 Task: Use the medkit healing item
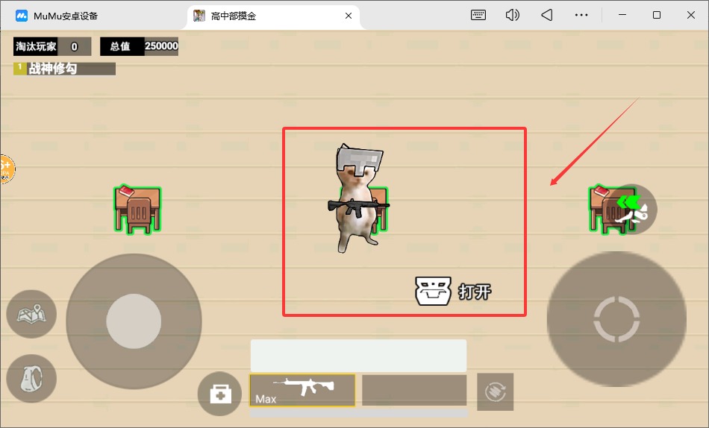[219, 394]
